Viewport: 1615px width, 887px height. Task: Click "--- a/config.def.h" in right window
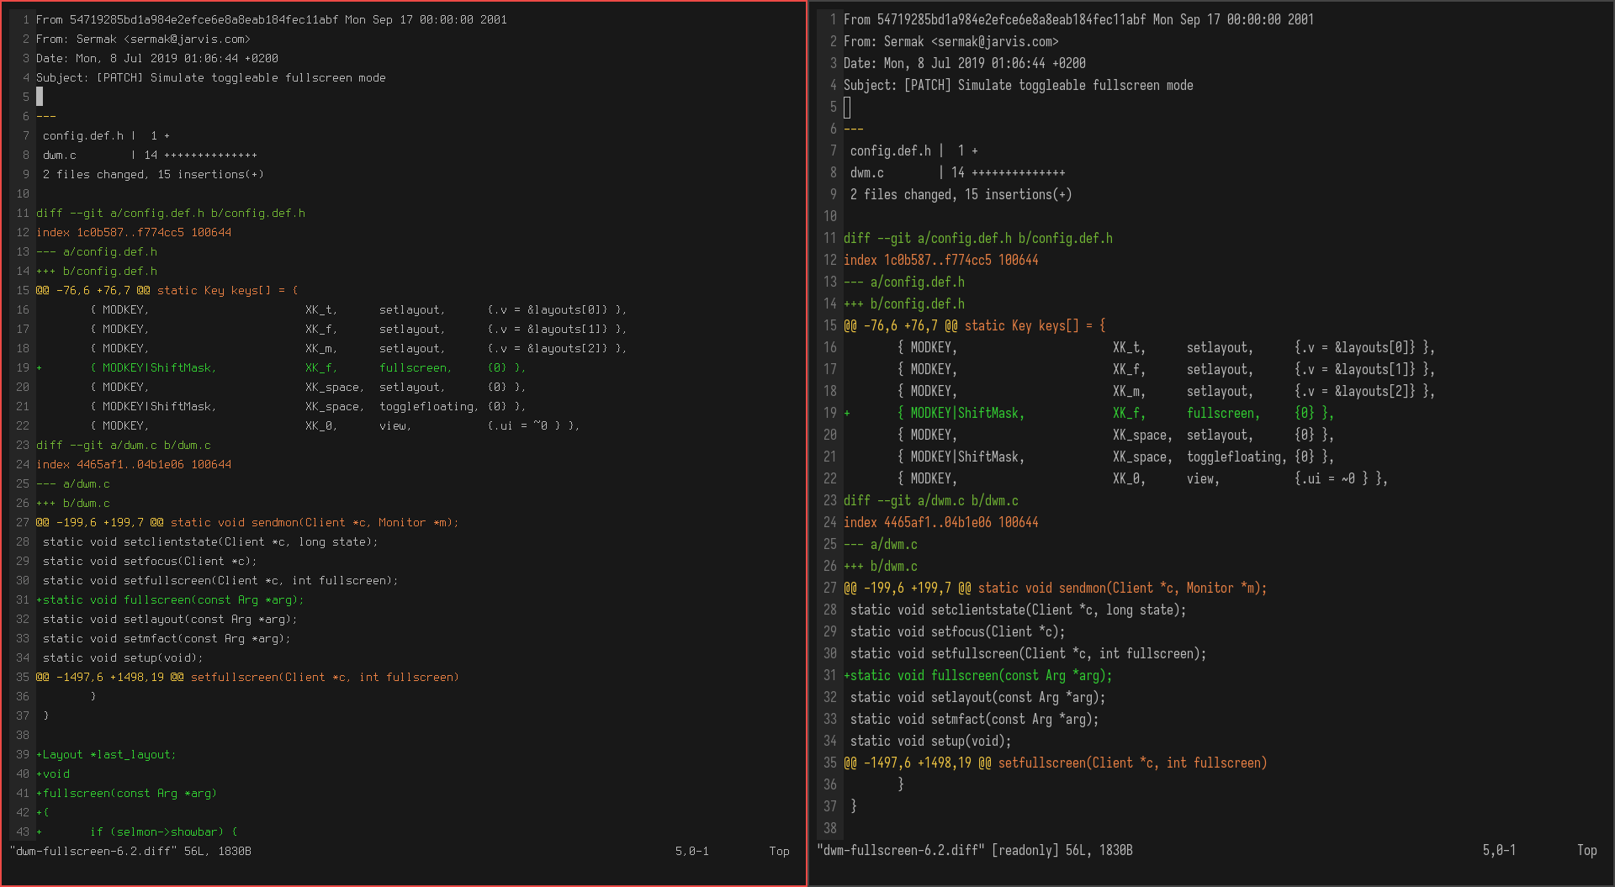(904, 282)
